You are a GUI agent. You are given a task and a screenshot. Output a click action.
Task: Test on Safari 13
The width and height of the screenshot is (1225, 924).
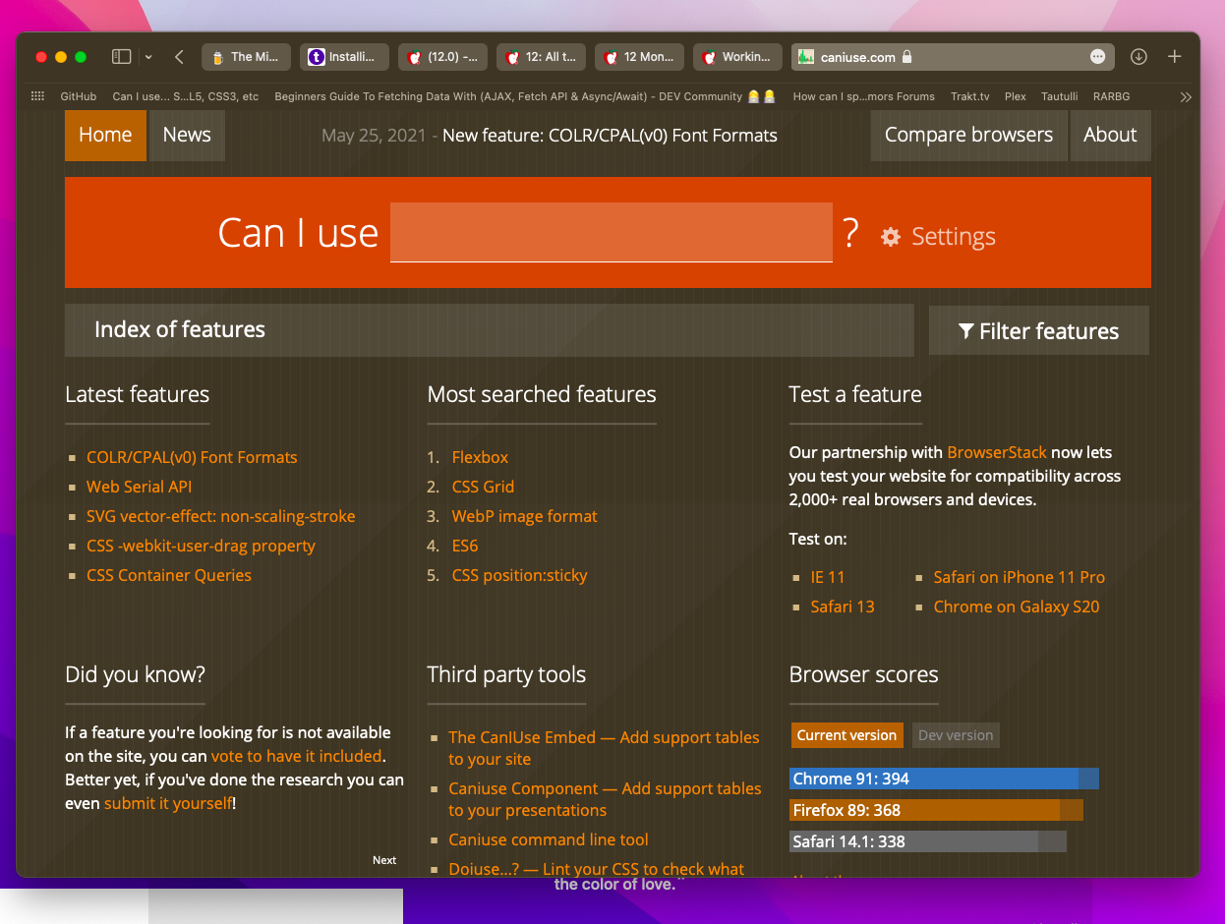(843, 606)
